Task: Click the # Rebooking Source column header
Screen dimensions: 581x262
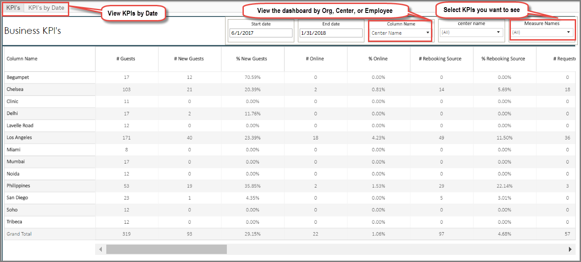Action: pyautogui.click(x=441, y=58)
